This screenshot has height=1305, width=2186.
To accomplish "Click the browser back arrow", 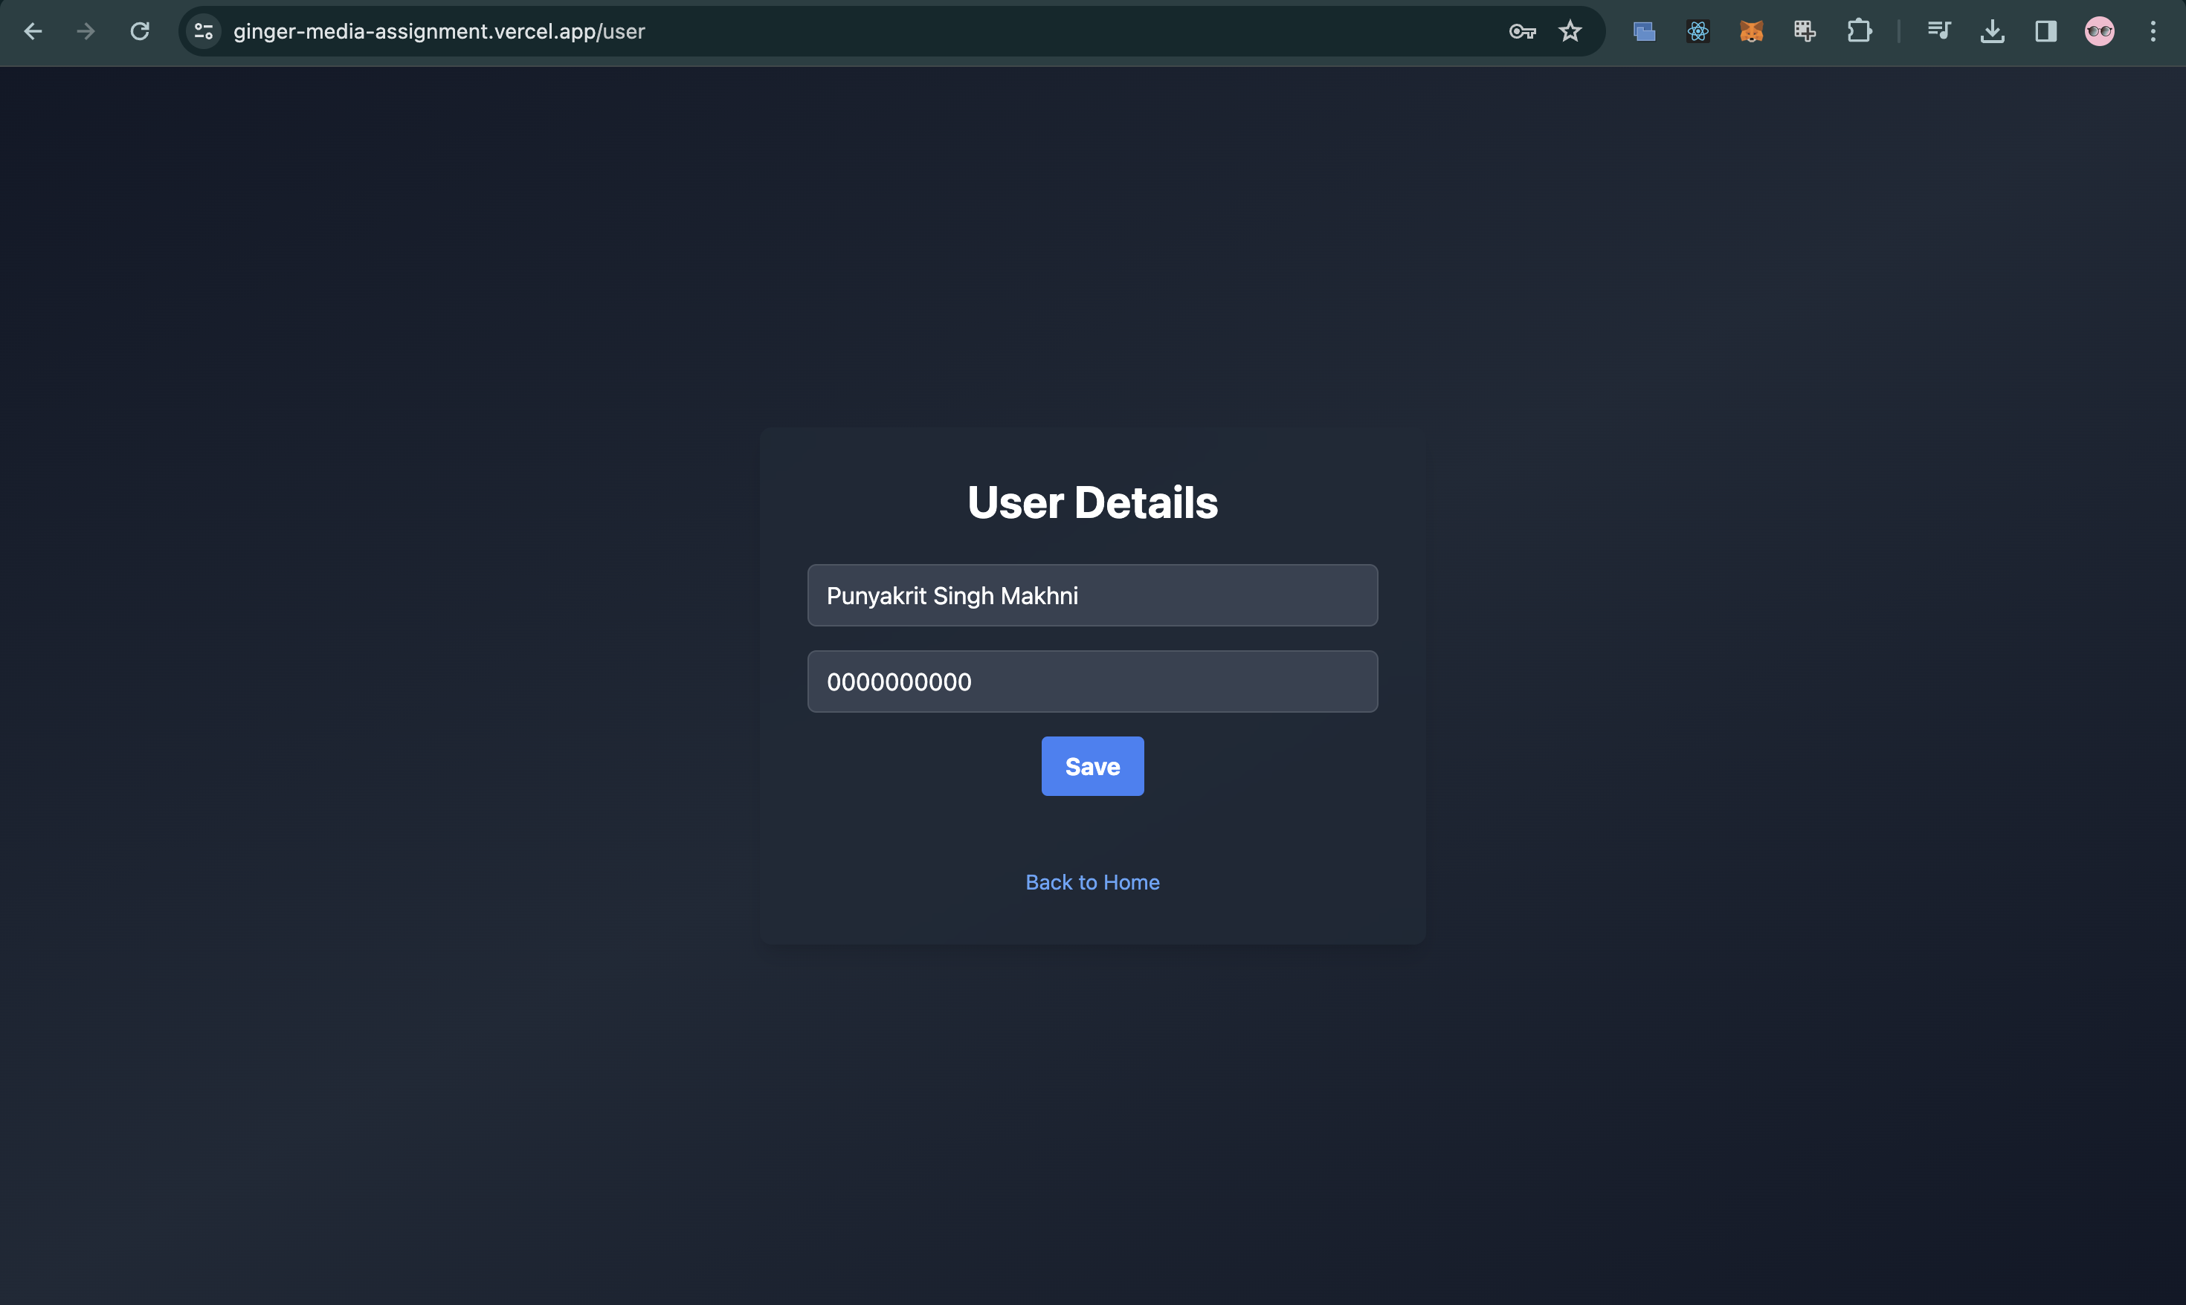I will coord(33,32).
